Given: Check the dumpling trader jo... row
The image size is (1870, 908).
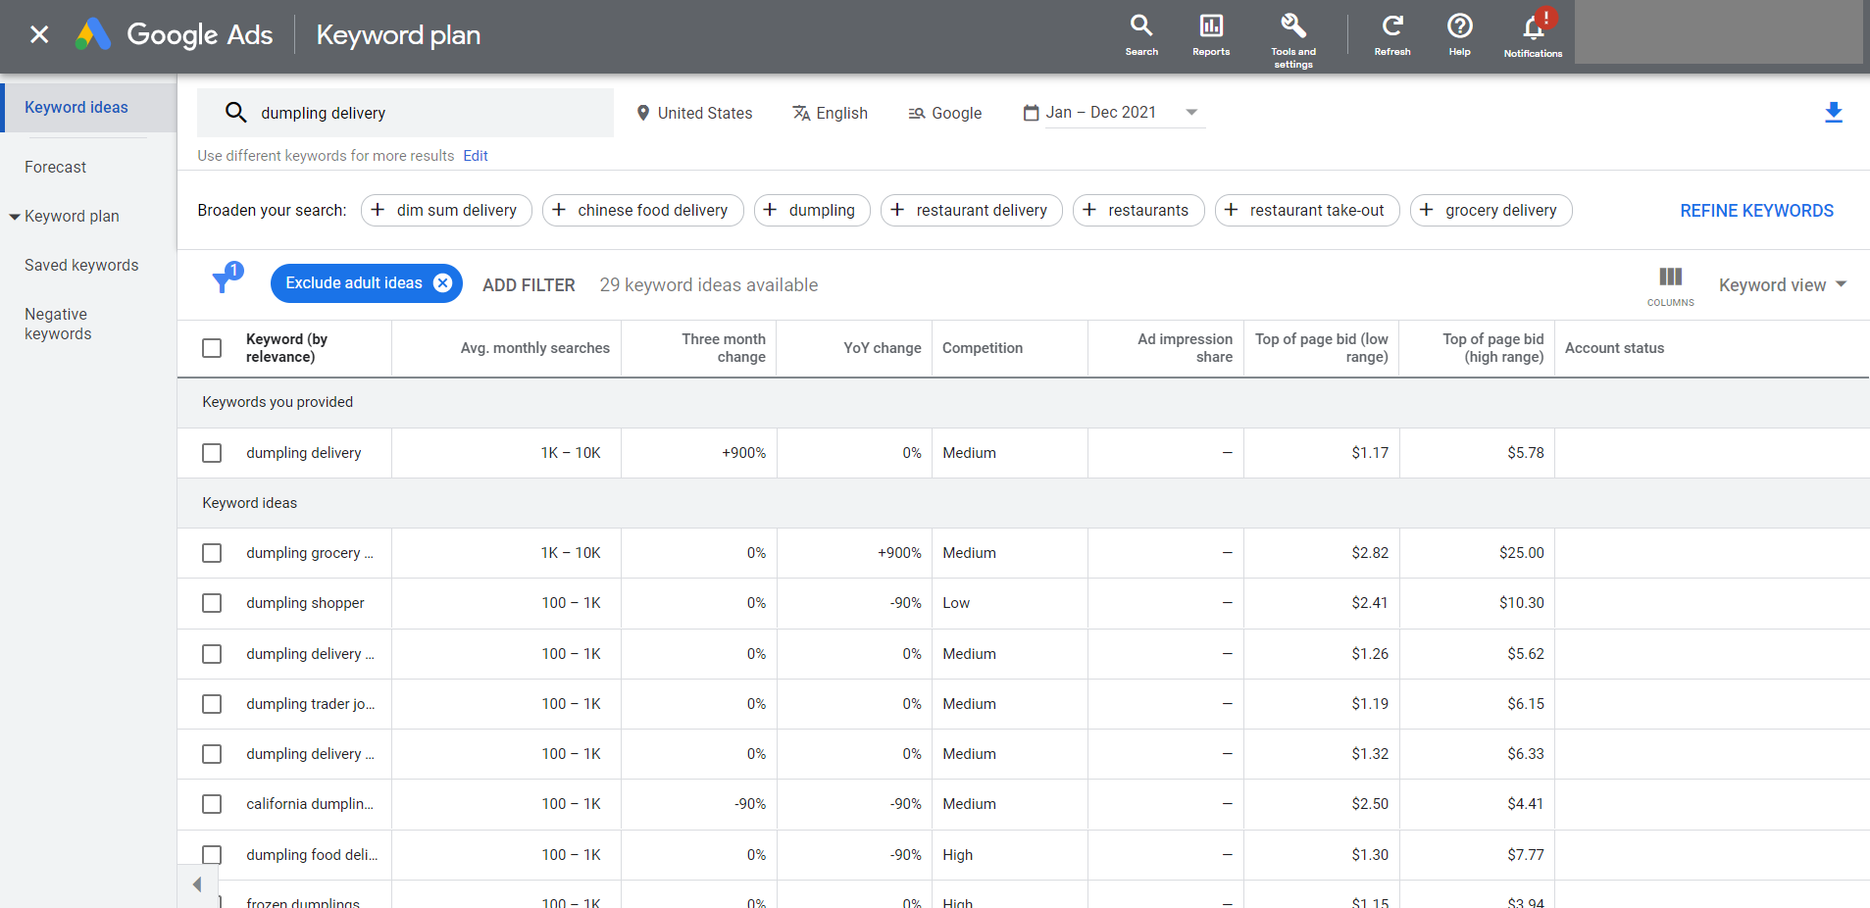Looking at the screenshot, I should click(x=212, y=704).
